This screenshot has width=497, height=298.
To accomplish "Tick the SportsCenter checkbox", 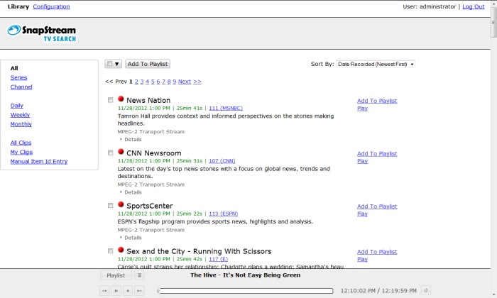I will 110,206.
